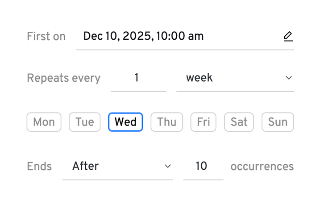Screen dimensions: 324x209
Task: Click the occurrences count field showing 10
Action: tap(203, 167)
